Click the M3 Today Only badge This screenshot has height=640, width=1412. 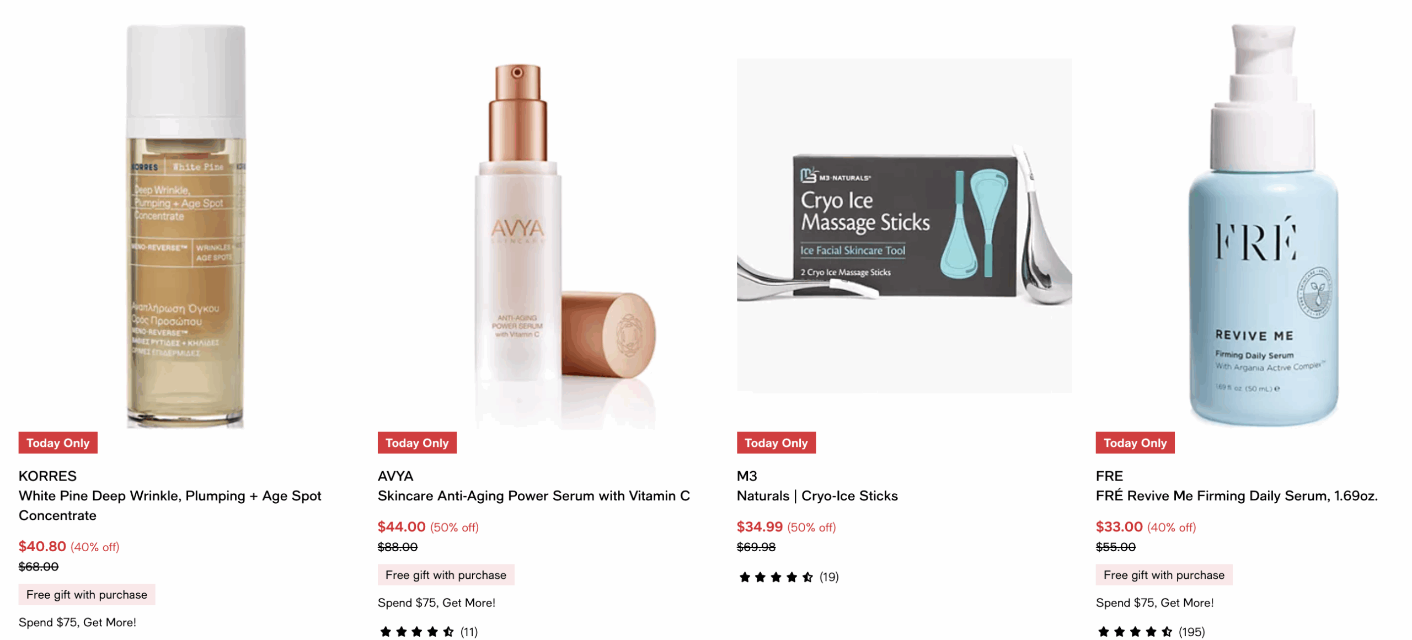click(x=776, y=442)
